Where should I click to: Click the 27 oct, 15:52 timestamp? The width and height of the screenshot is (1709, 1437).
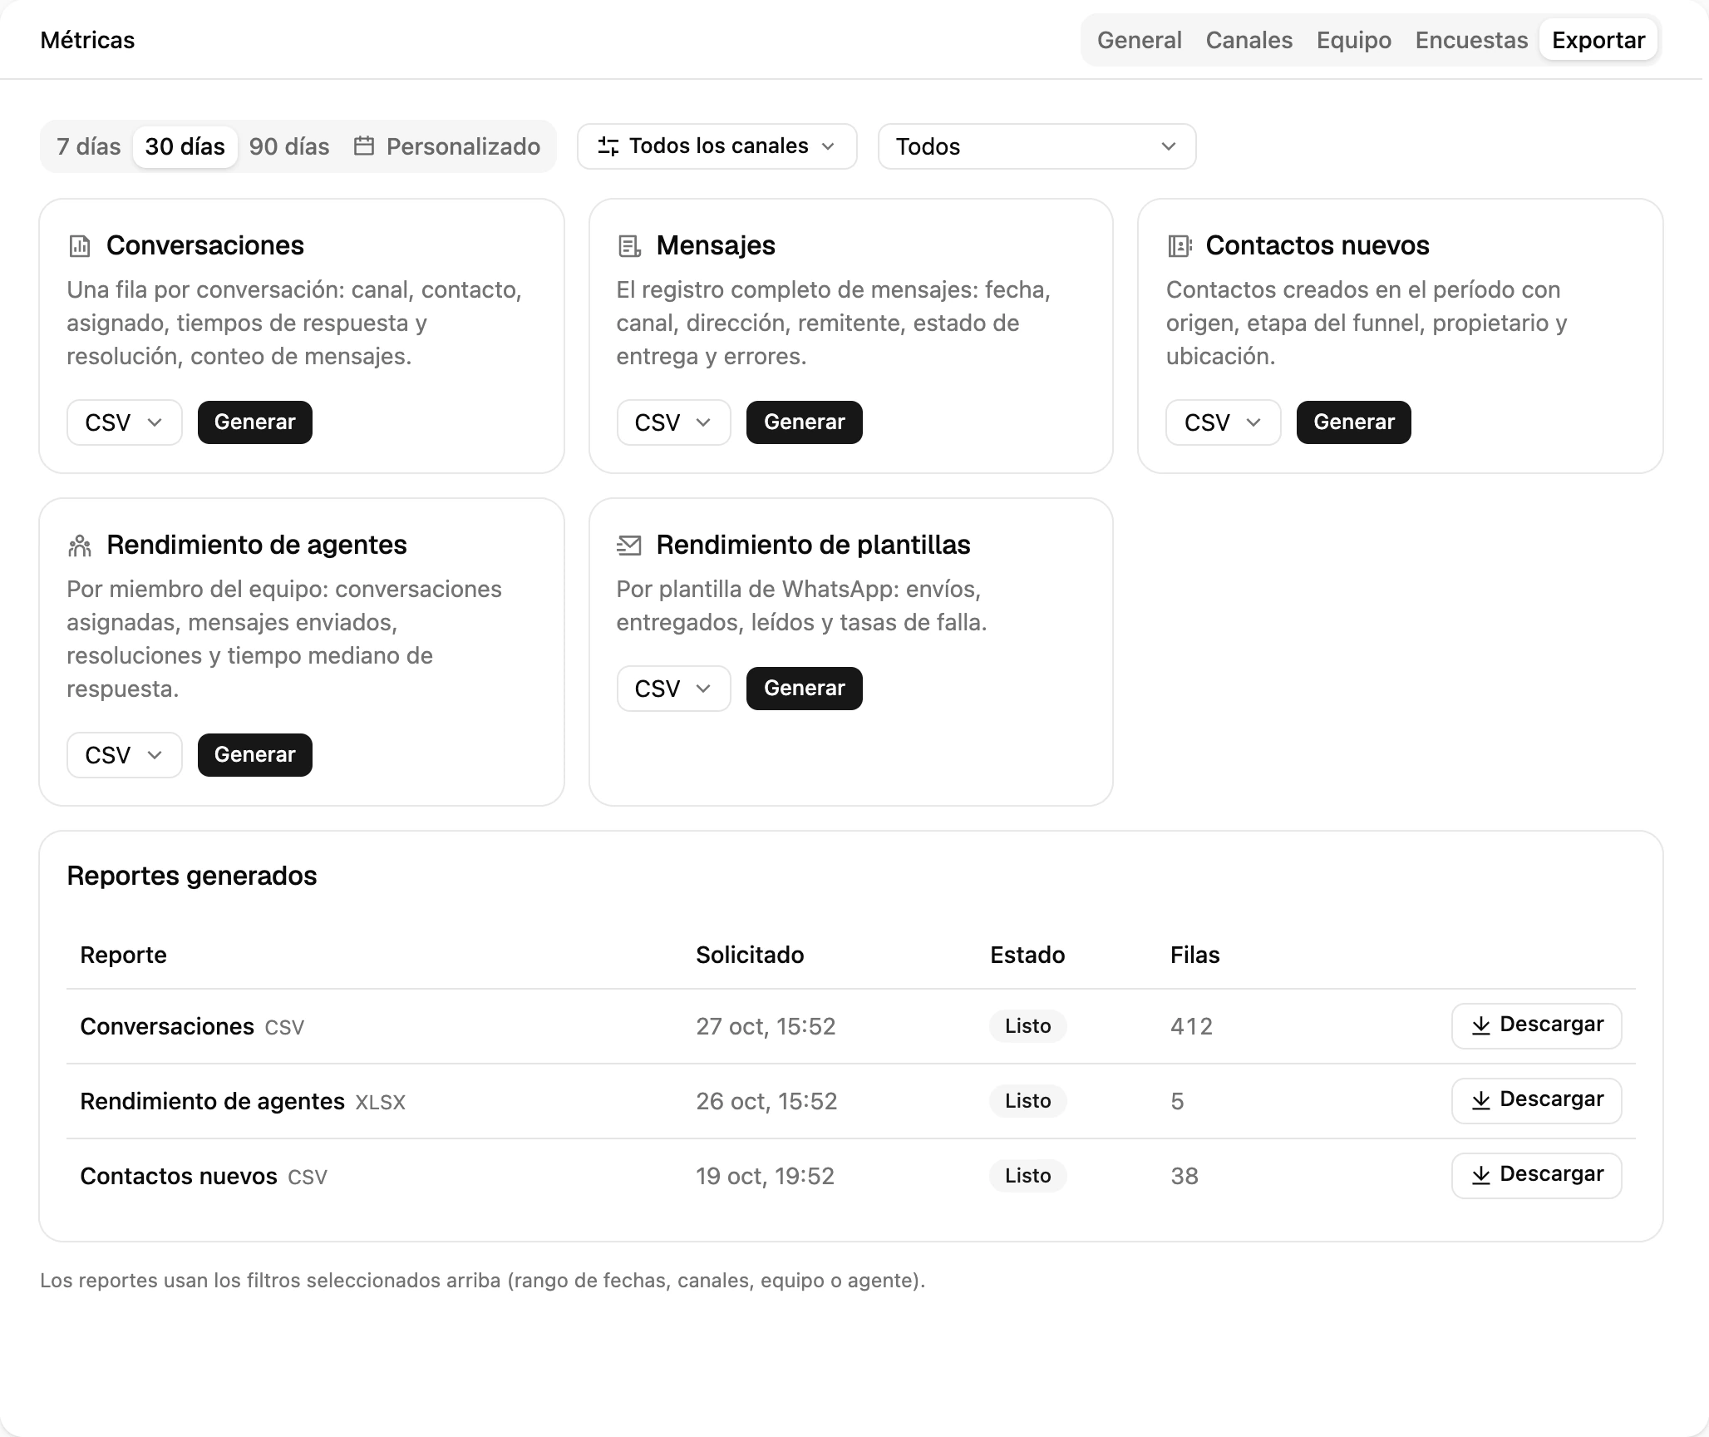tap(766, 1026)
